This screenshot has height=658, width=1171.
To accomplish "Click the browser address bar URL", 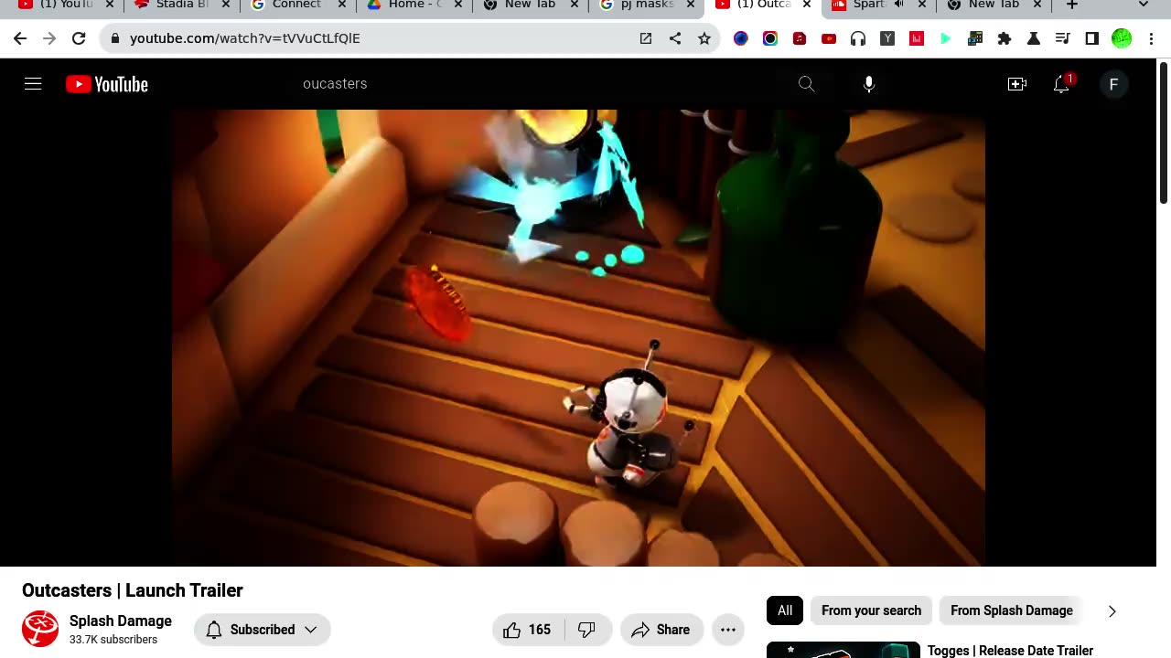I will pos(245,38).
